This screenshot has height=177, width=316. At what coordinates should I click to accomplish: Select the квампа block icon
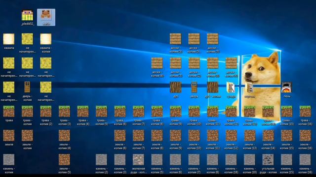9,39
